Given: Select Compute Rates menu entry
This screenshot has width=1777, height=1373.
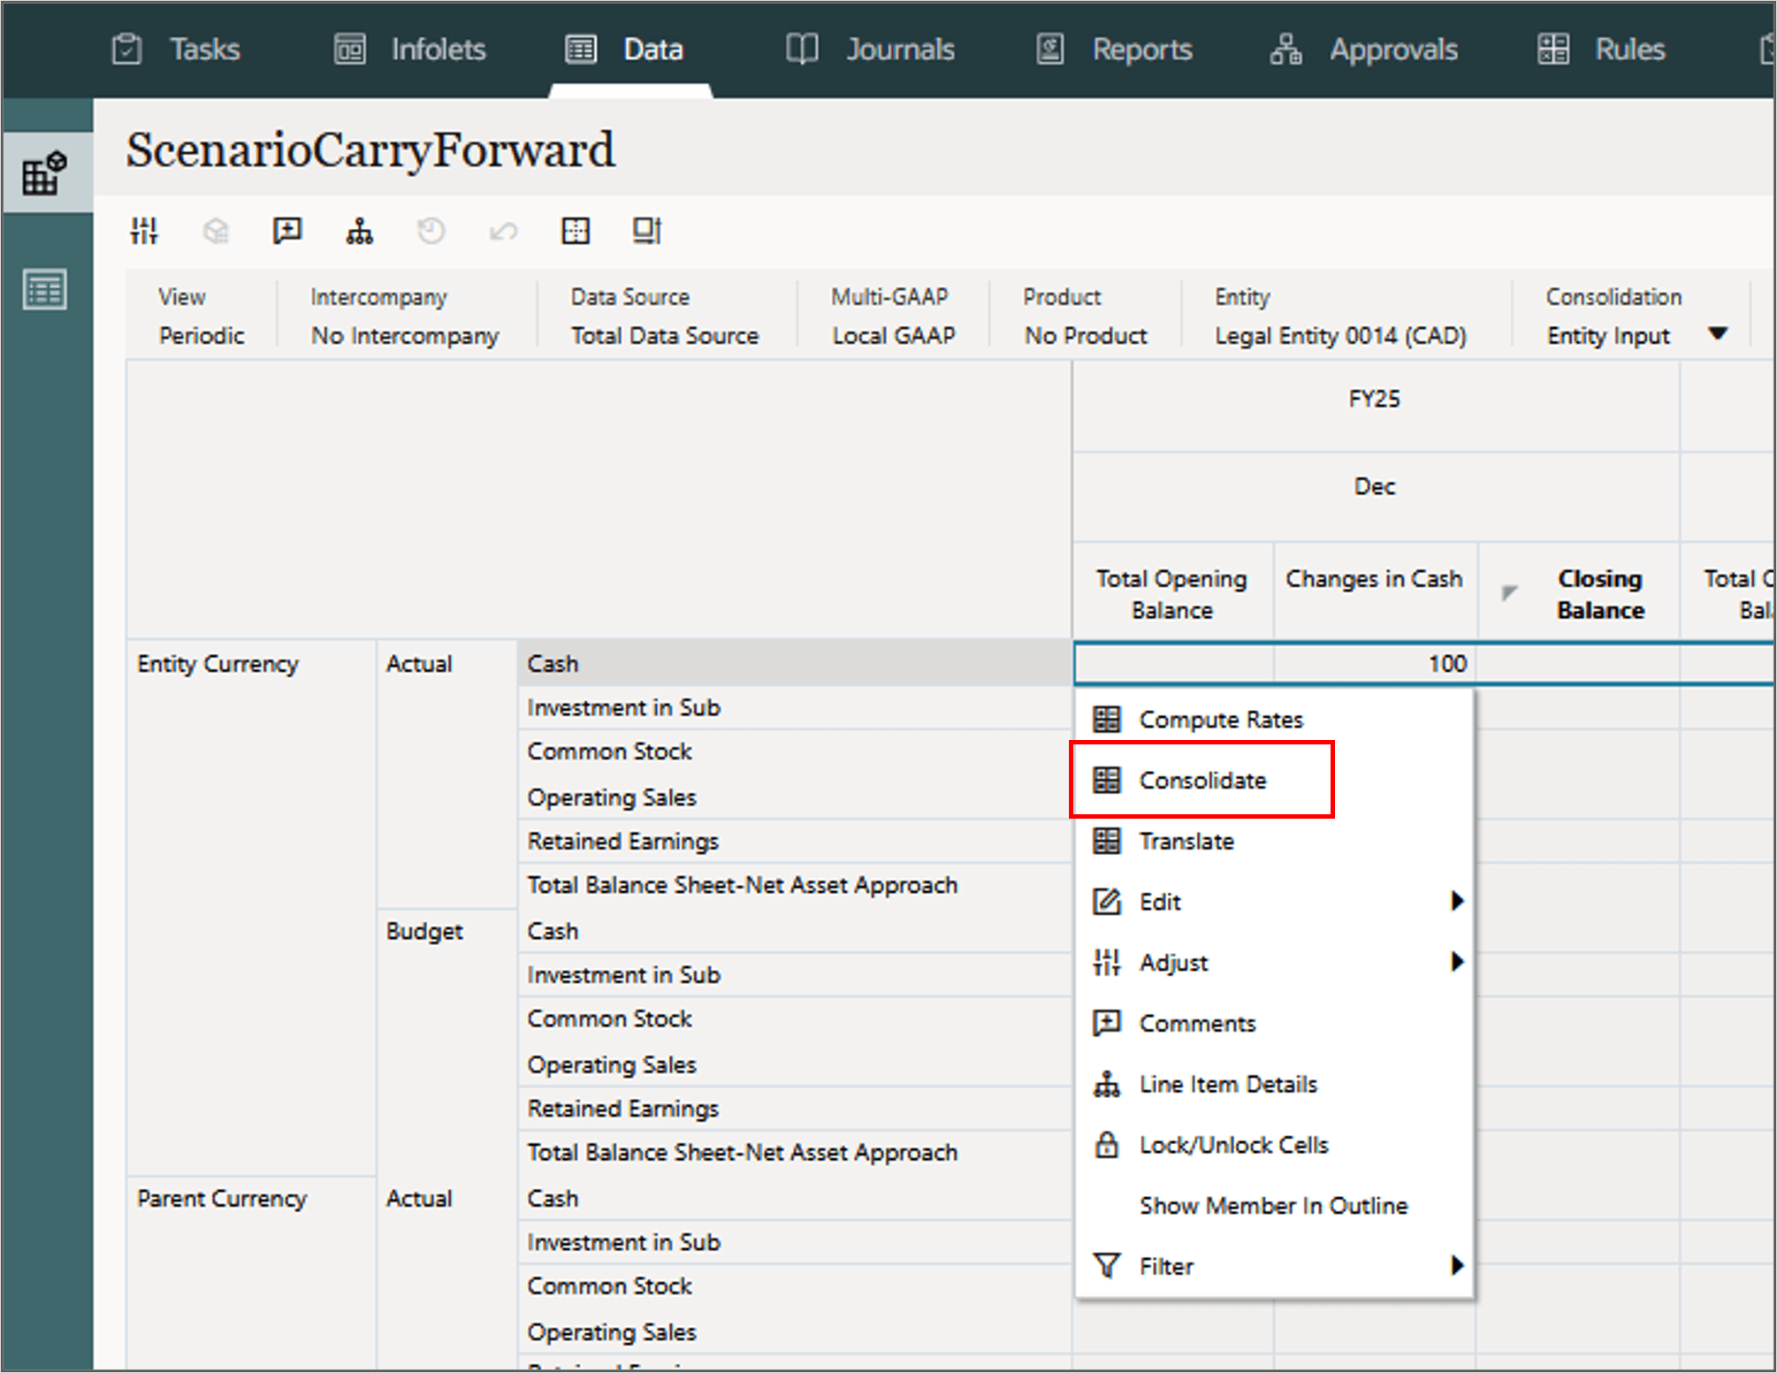Looking at the screenshot, I should click(x=1220, y=720).
